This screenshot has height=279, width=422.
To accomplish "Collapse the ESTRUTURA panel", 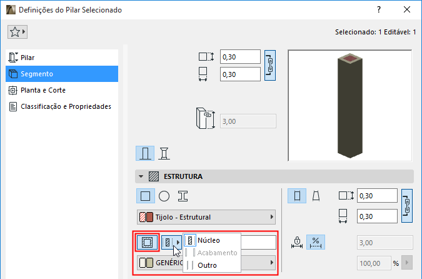I will point(141,176).
